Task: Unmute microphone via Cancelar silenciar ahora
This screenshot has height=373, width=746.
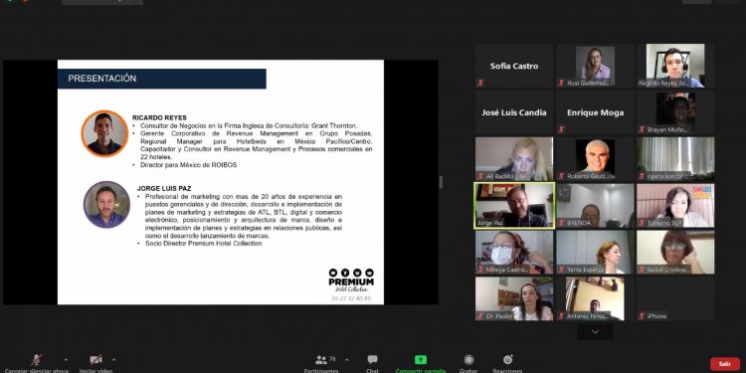Action: click(37, 363)
